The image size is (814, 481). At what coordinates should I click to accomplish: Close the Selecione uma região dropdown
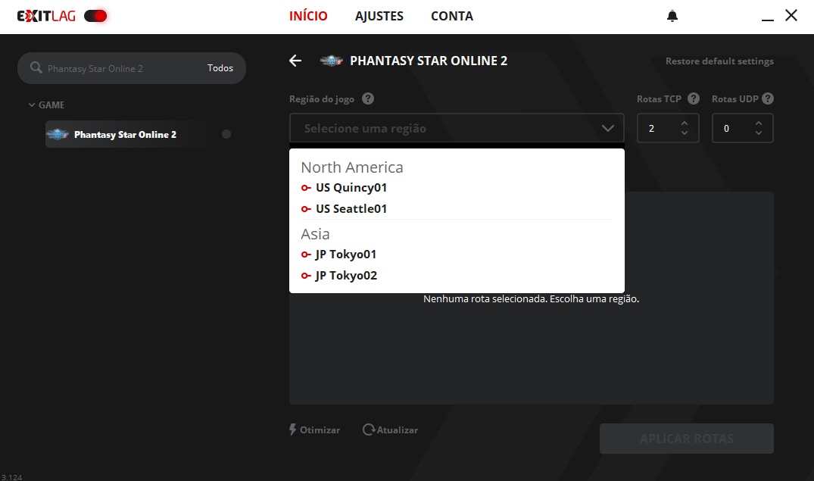[x=607, y=129]
